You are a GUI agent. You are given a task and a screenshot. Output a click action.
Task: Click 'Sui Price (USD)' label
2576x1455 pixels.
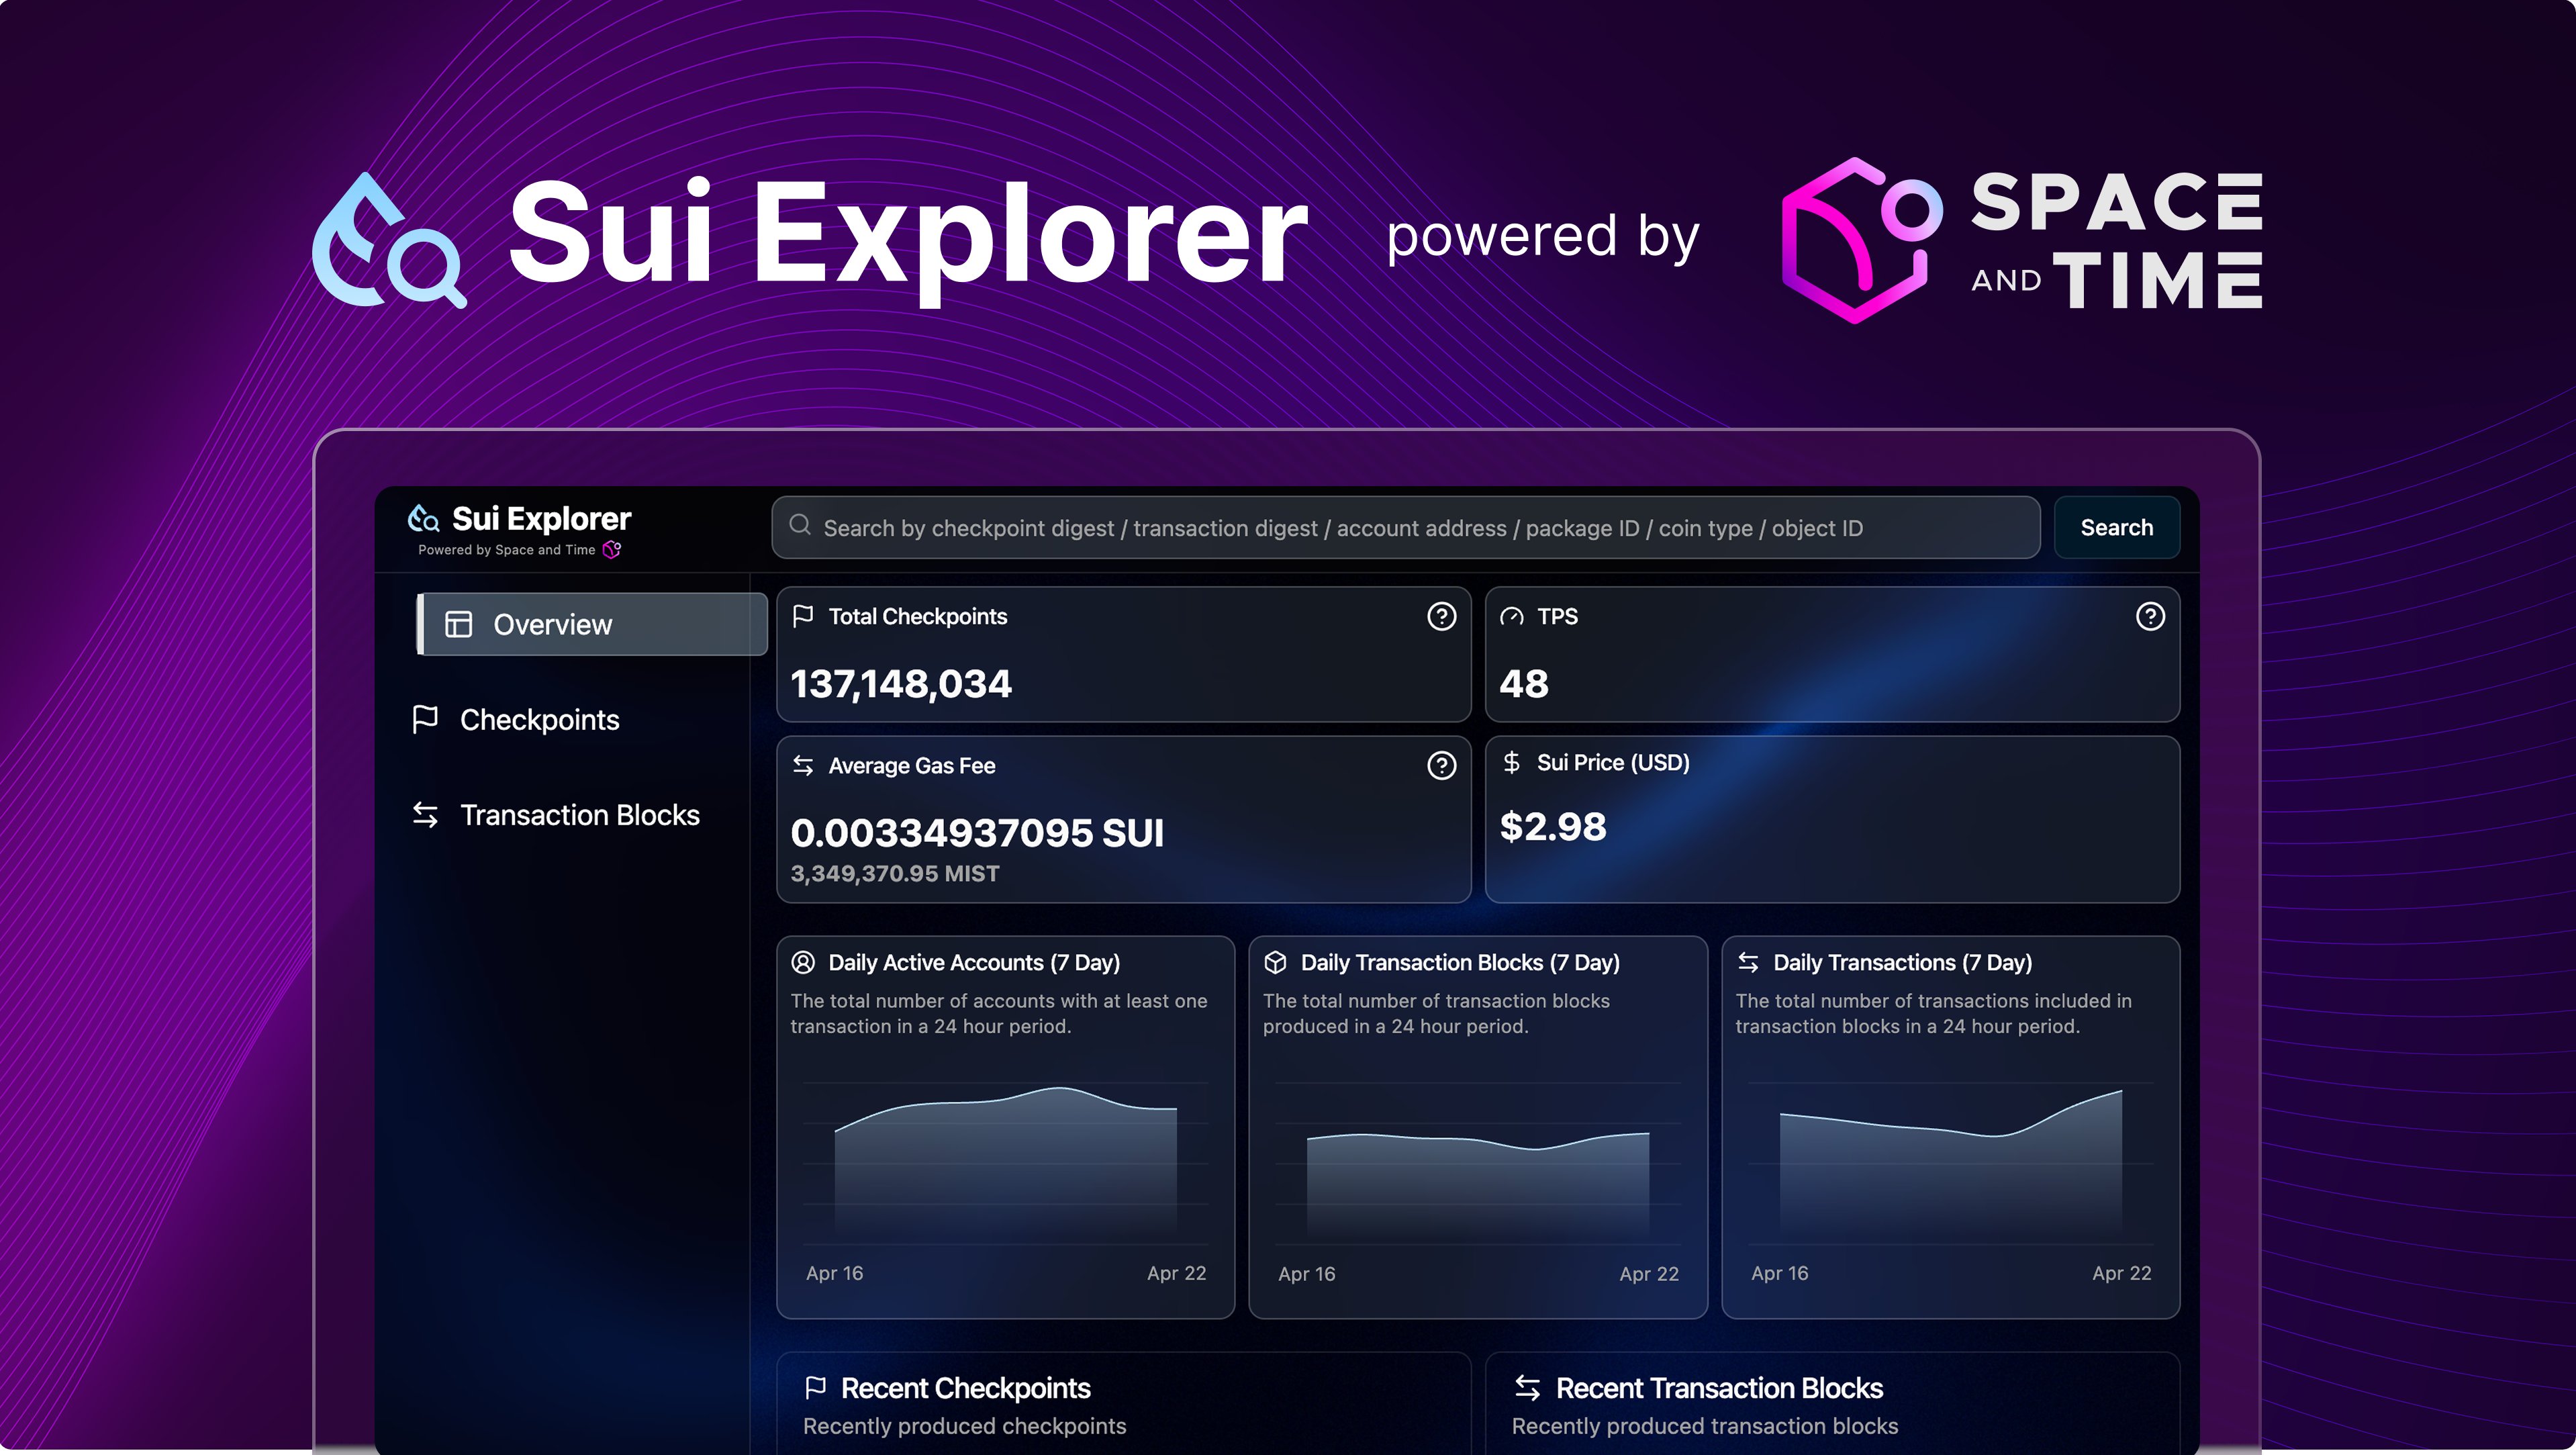pos(1613,762)
